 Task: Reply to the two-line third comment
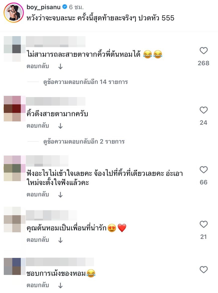click(38, 194)
